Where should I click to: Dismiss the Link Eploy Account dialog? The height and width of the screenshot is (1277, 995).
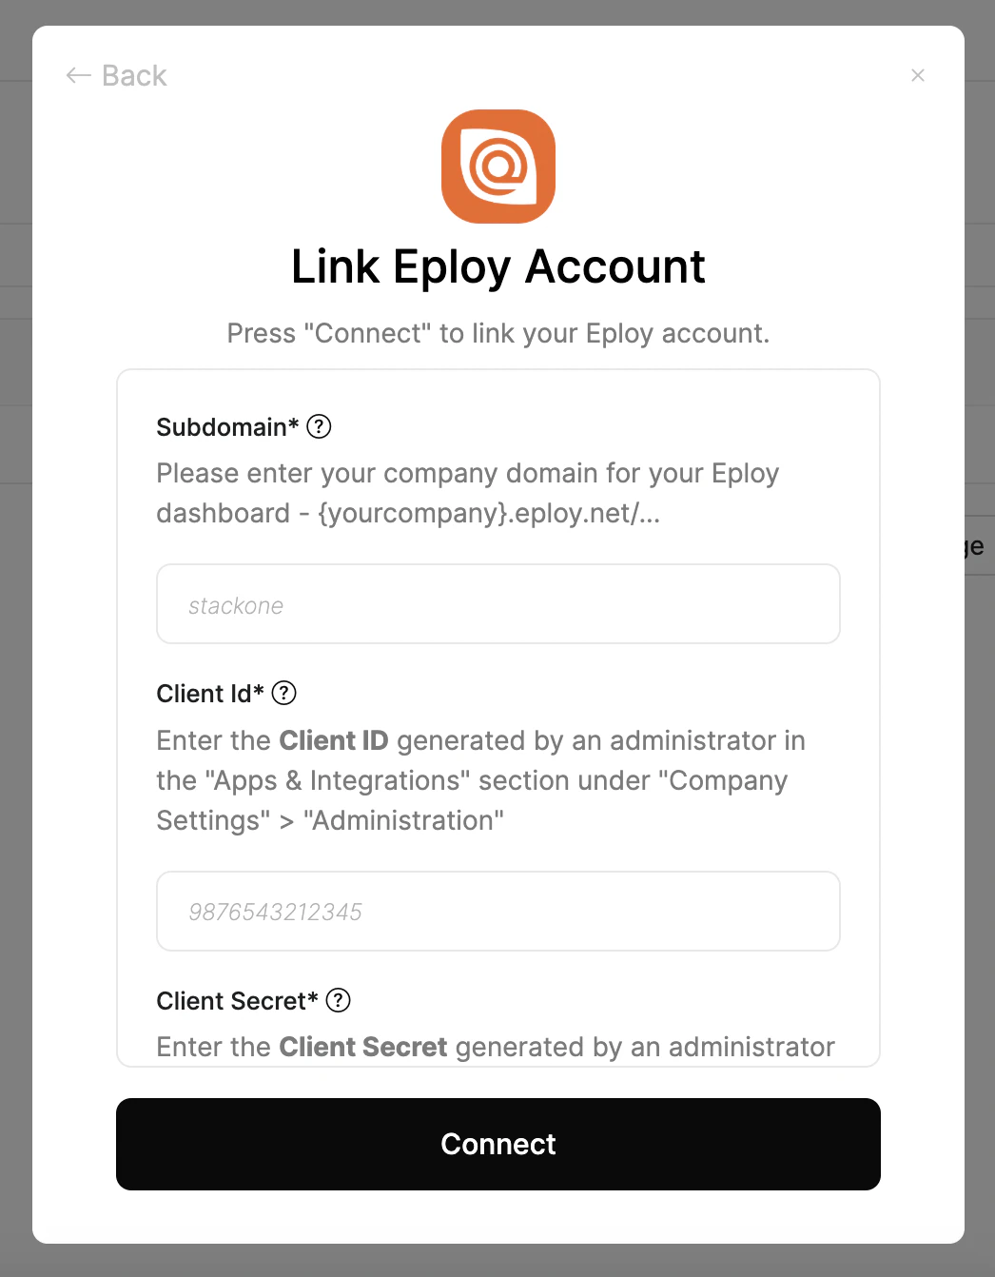pos(917,75)
